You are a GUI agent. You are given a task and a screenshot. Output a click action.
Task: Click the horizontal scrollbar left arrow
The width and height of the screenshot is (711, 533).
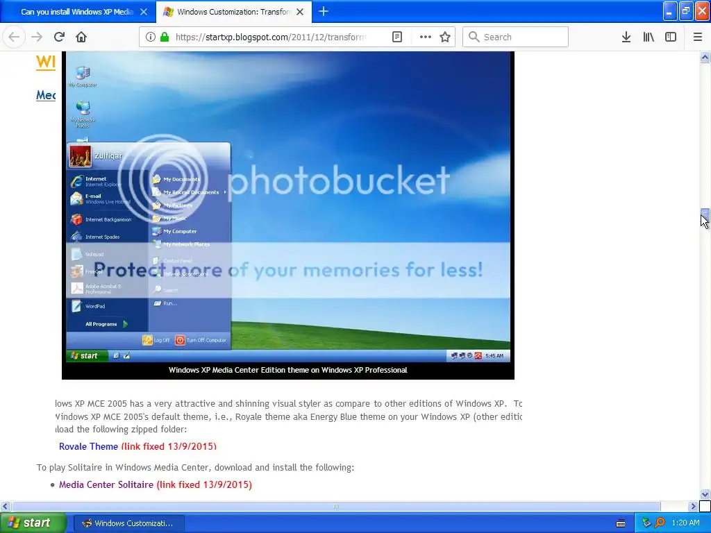(6, 506)
